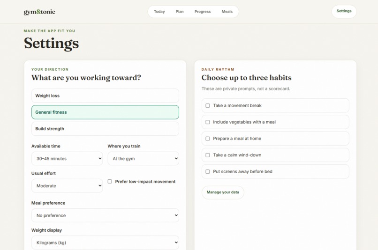This screenshot has width=378, height=250.
Task: Check Take a calm wind-down habit
Action: (x=208, y=155)
